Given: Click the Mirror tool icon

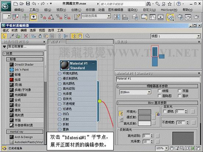Looking at the screenshot, I should pyautogui.click(x=117, y=17).
